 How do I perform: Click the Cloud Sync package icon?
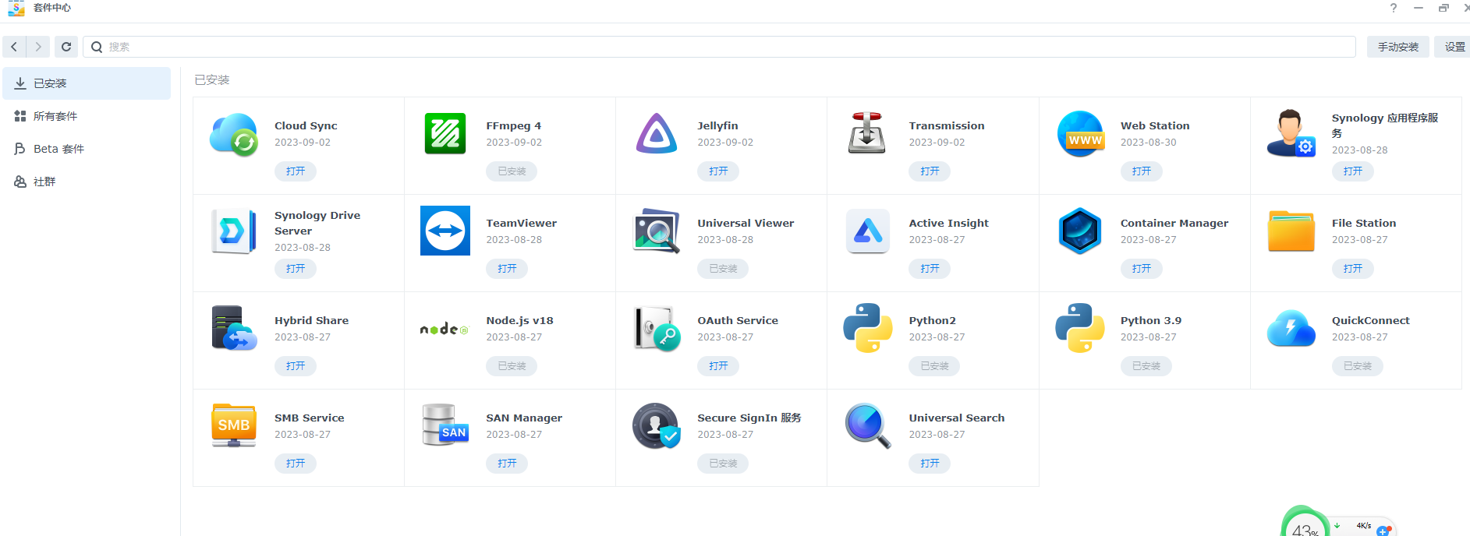(x=234, y=134)
